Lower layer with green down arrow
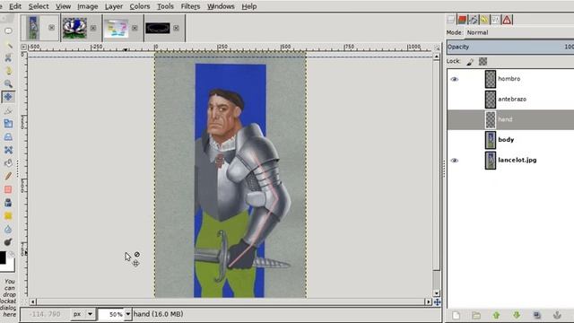574x323 pixels. tap(517, 315)
